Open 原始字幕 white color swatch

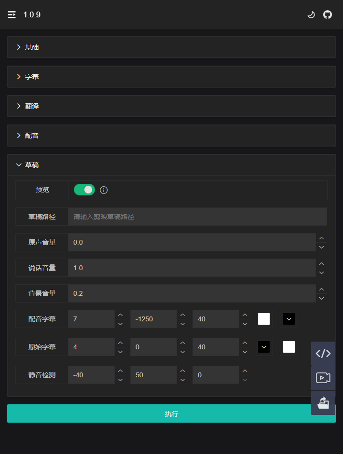point(289,347)
